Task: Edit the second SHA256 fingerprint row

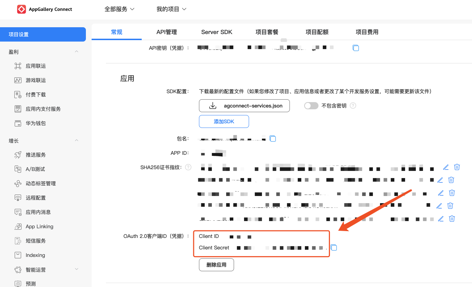Action: pos(441,180)
